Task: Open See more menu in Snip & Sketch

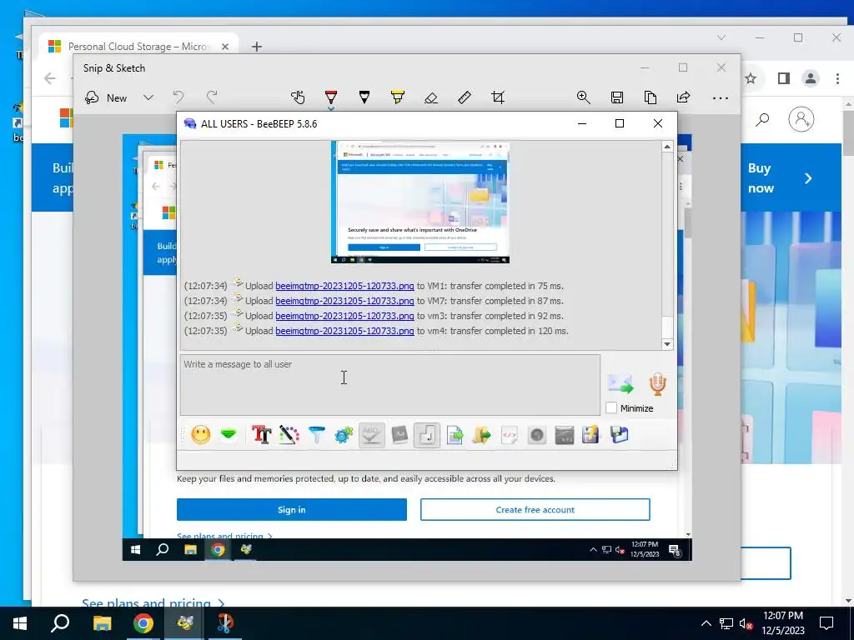Action: pos(721,98)
